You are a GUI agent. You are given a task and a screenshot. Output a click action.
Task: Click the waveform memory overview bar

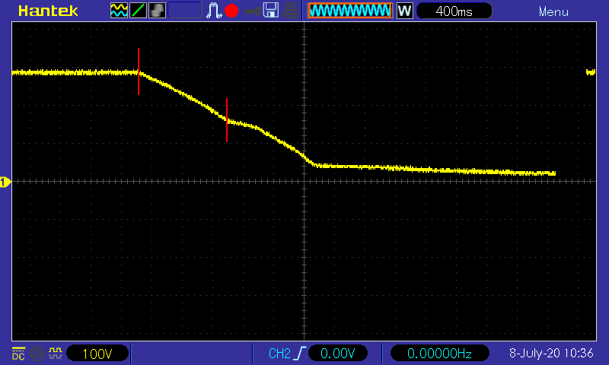[350, 11]
